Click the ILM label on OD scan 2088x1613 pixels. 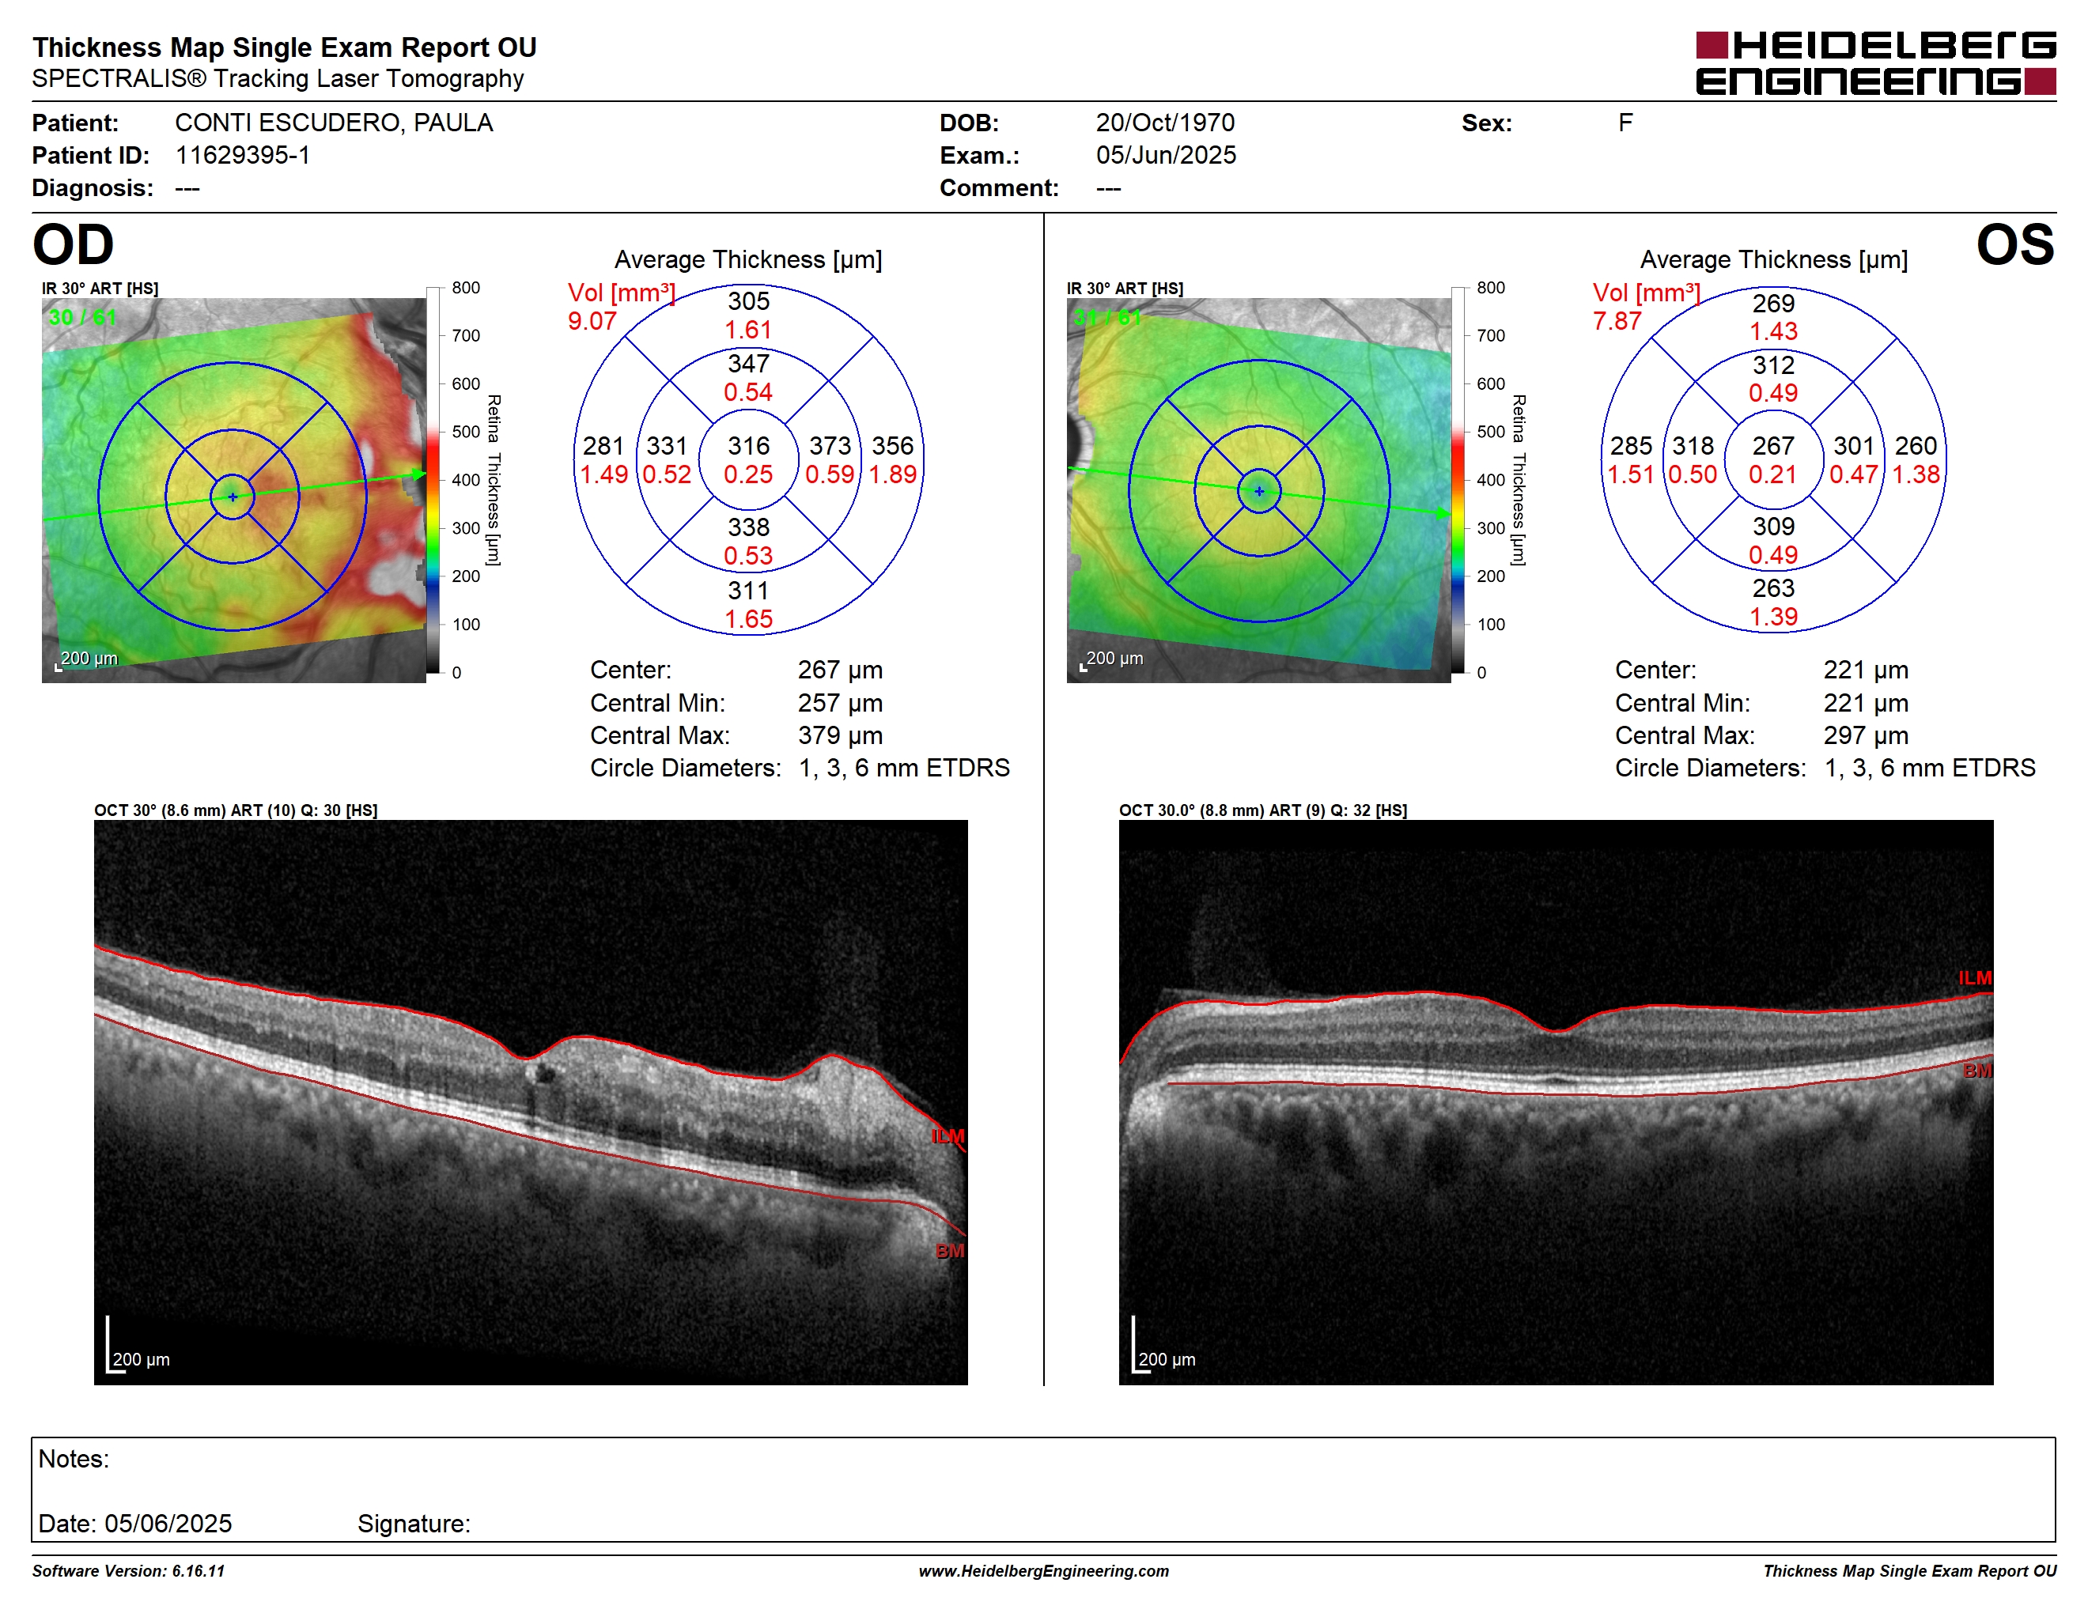[948, 1137]
